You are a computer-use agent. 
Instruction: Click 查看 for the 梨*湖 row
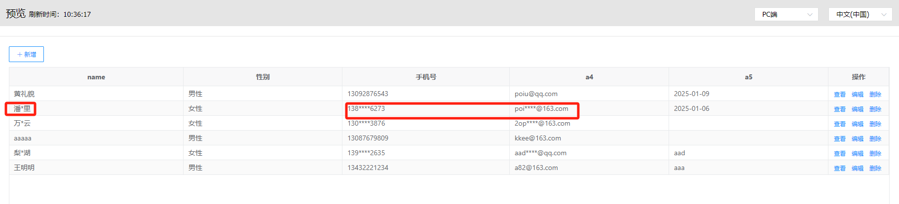(x=839, y=154)
